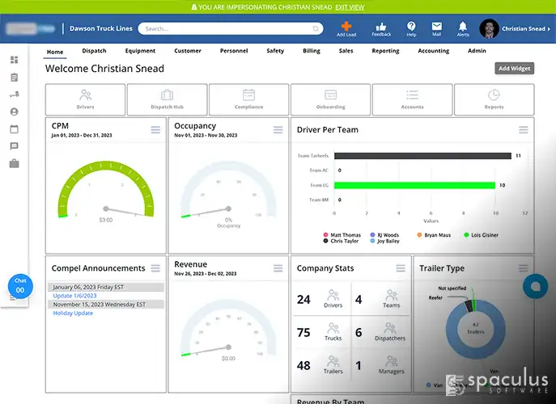Open the Driver Per Team widget menu
Image resolution: width=556 pixels, height=404 pixels.
[x=524, y=130]
